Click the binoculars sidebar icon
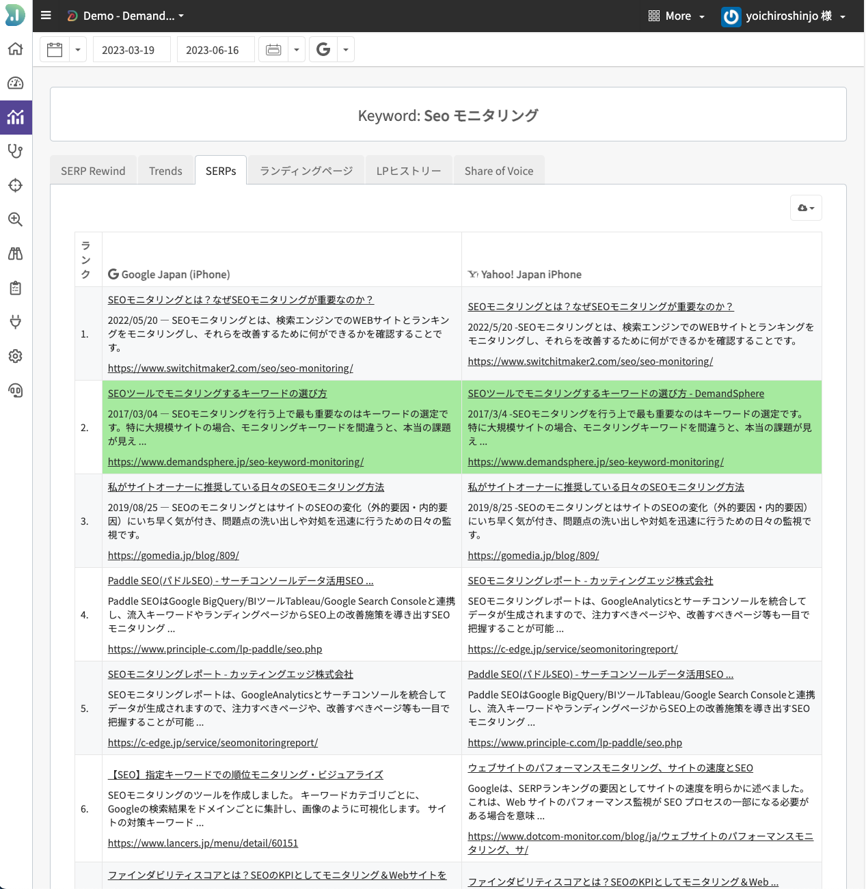 pyautogui.click(x=15, y=254)
